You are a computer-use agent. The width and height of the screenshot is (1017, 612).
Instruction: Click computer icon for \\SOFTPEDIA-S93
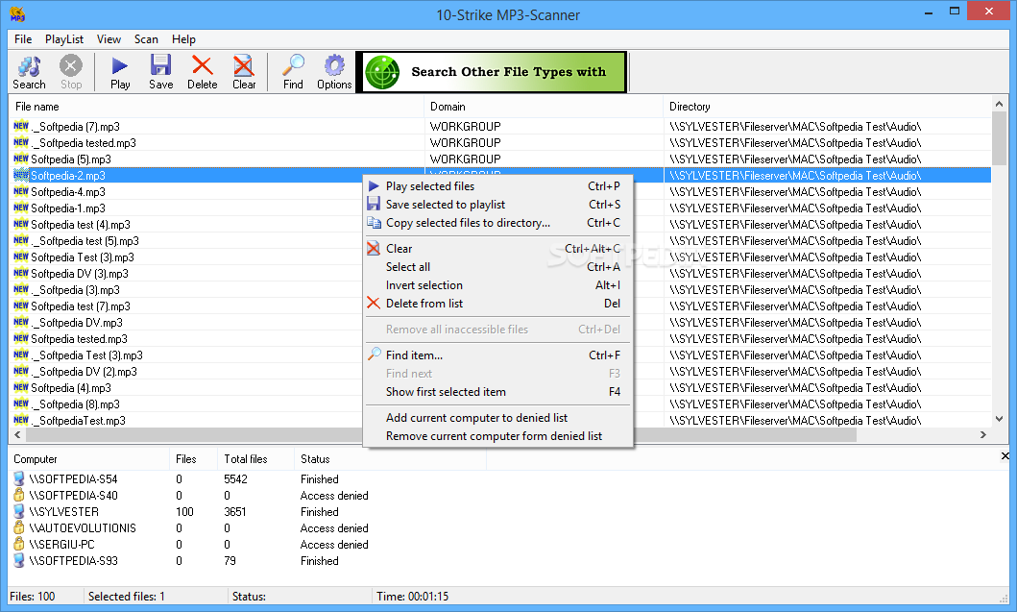pyautogui.click(x=19, y=560)
